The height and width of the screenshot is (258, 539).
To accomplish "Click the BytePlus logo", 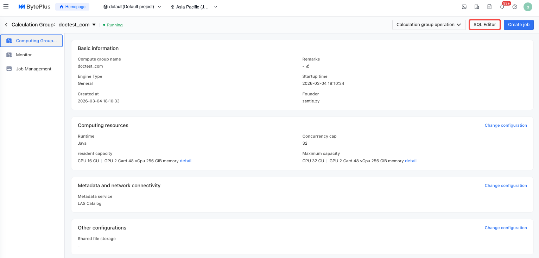I will [x=34, y=7].
